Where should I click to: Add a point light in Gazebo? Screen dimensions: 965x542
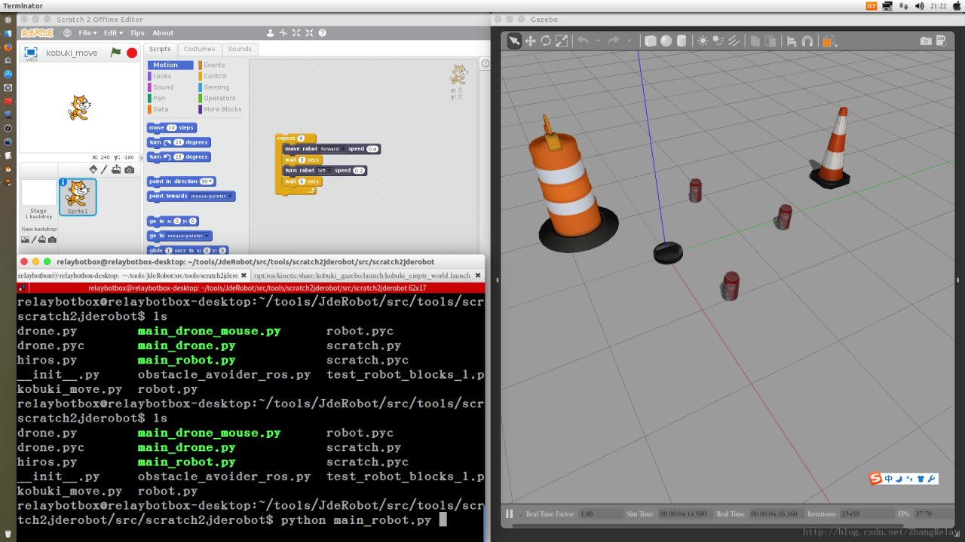703,41
